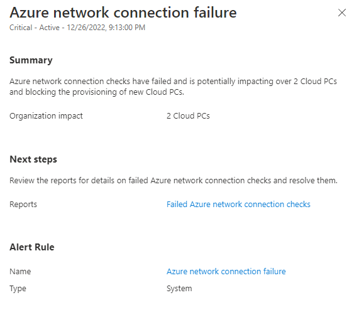The height and width of the screenshot is (310, 359).
Task: Click the value beside Organization impact
Action: [x=188, y=116]
